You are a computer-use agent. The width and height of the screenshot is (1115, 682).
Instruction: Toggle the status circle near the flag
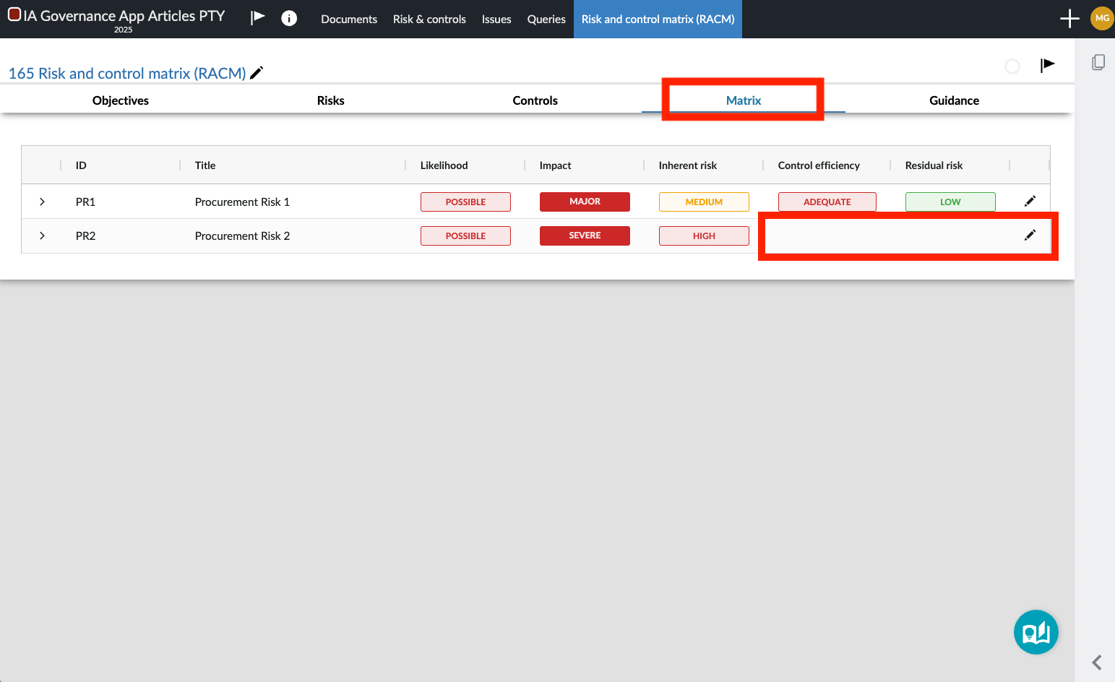tap(1012, 66)
